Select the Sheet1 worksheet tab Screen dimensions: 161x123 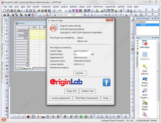[27, 69]
